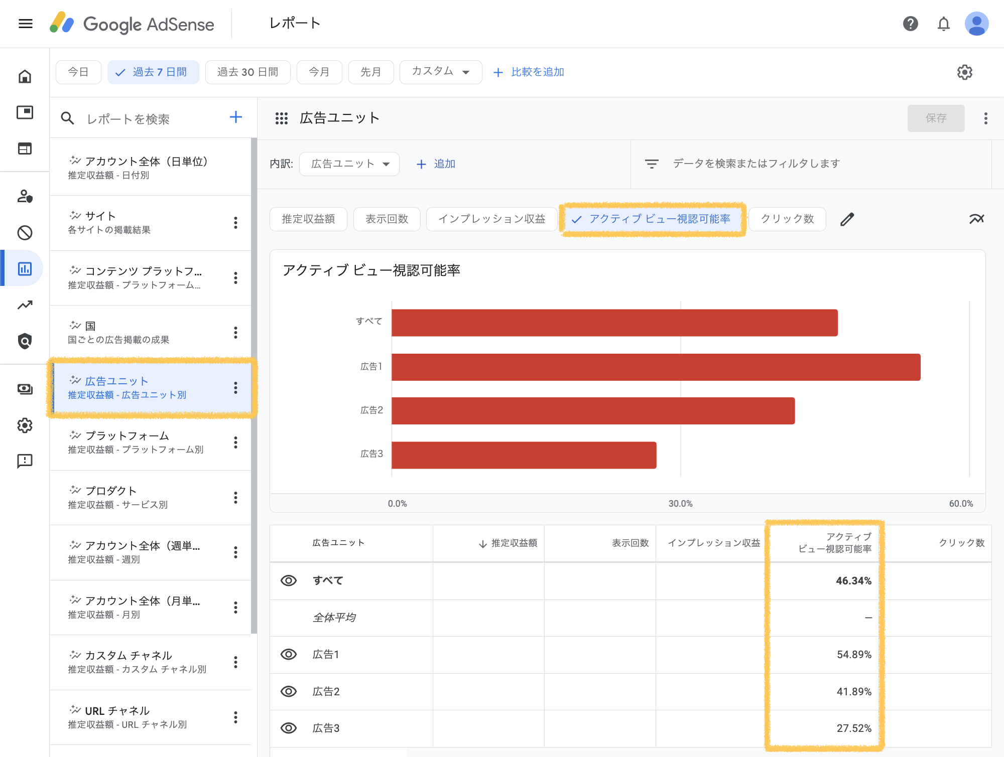Click the 表示回数 column header
The height and width of the screenshot is (757, 1004).
click(x=630, y=543)
